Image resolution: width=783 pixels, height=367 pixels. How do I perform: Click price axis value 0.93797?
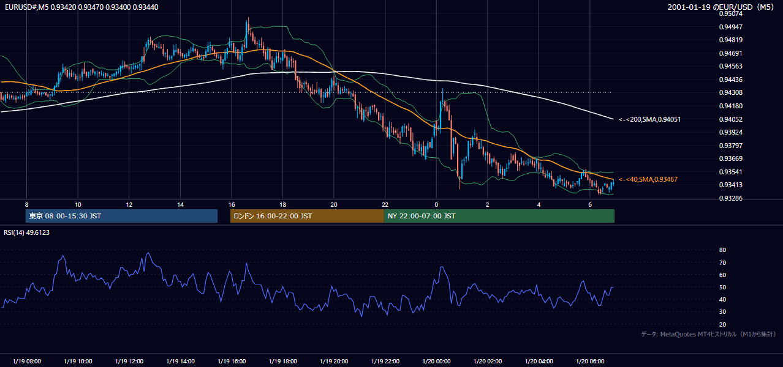point(730,146)
